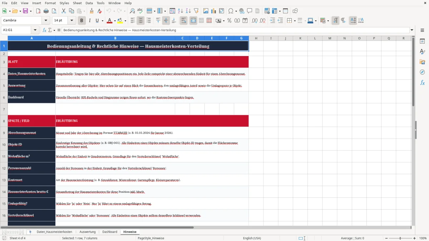Open sidebar Gallery panel
This screenshot has width=429, height=241.
tap(422, 62)
